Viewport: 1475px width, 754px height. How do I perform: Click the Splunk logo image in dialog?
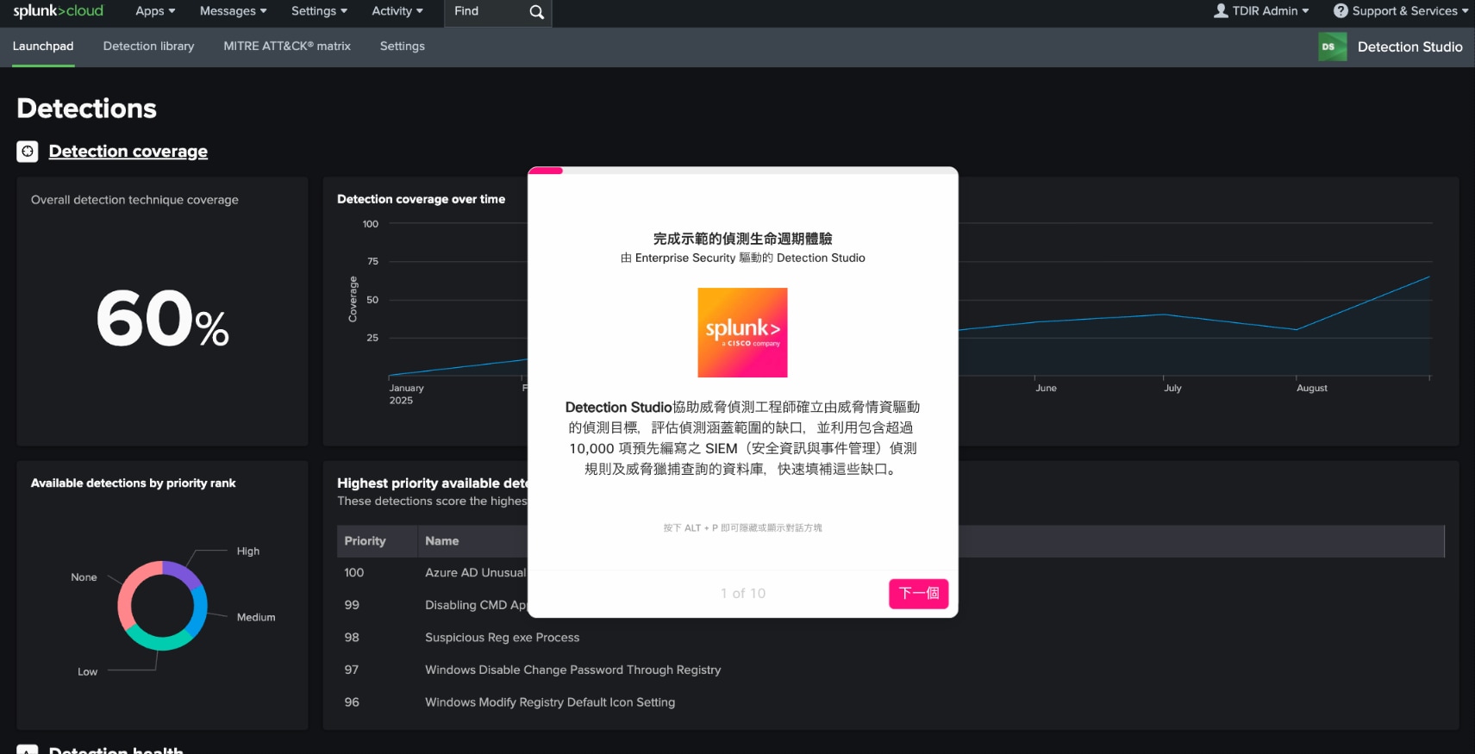pos(742,333)
